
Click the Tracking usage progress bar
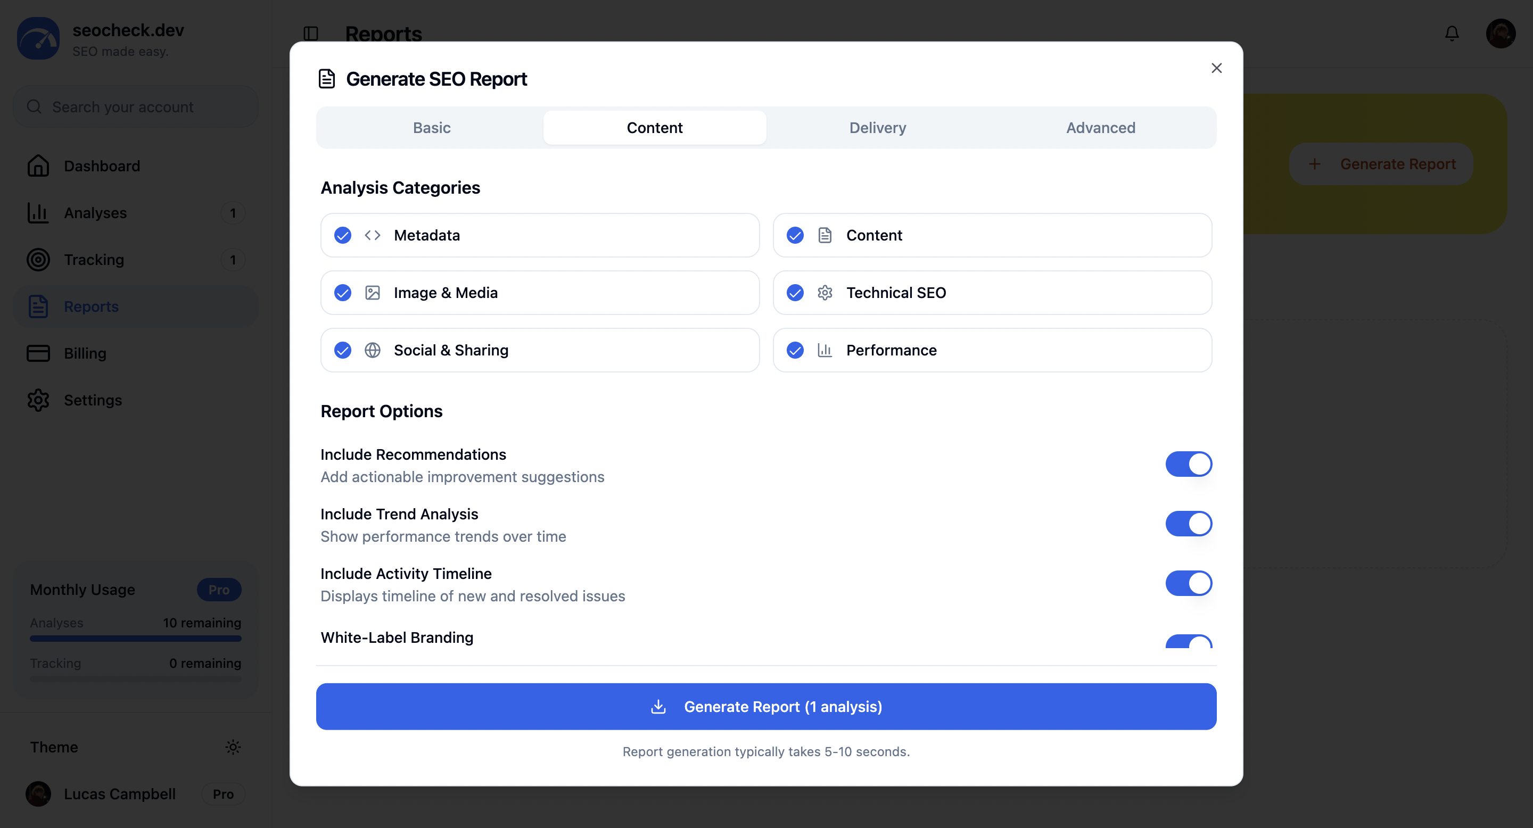pyautogui.click(x=136, y=678)
